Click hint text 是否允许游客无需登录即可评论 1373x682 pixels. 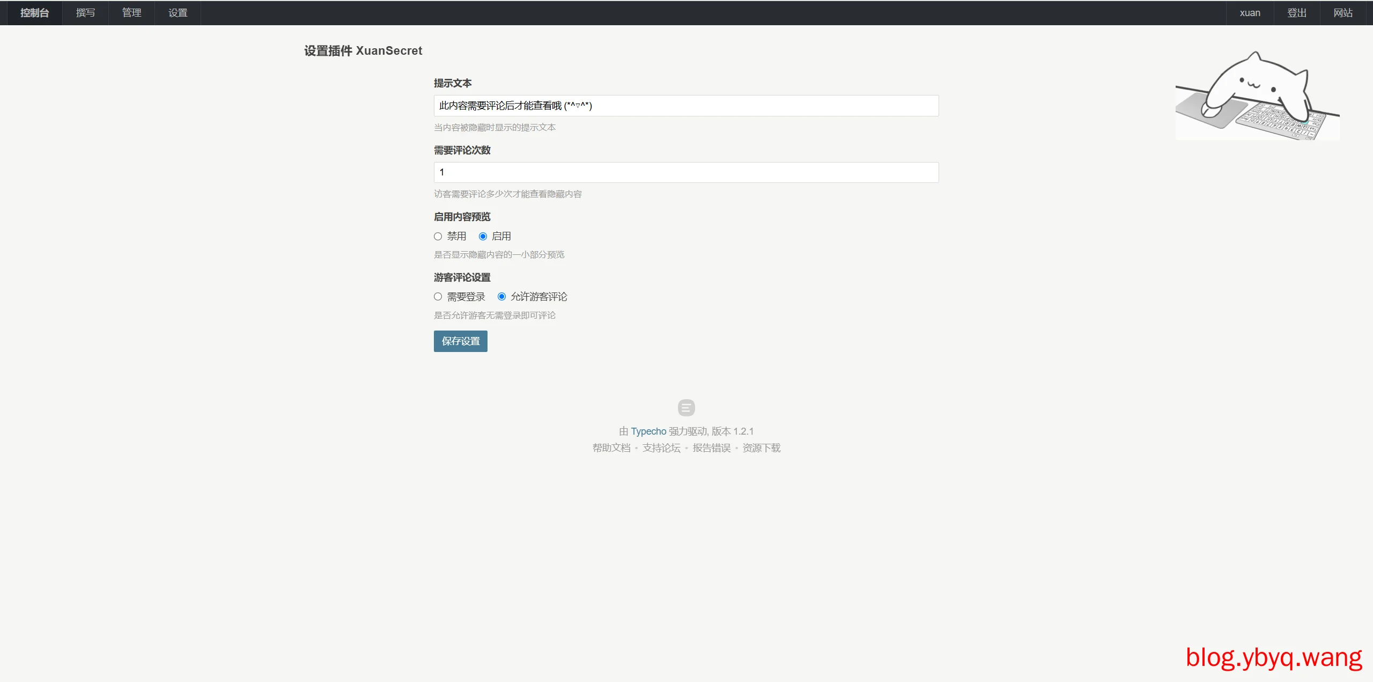(494, 316)
